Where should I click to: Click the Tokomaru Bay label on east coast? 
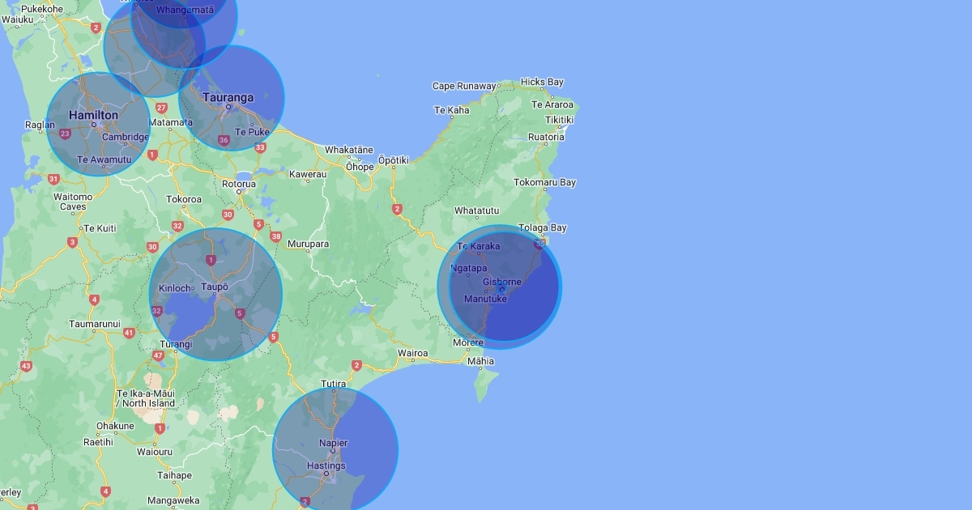point(544,182)
